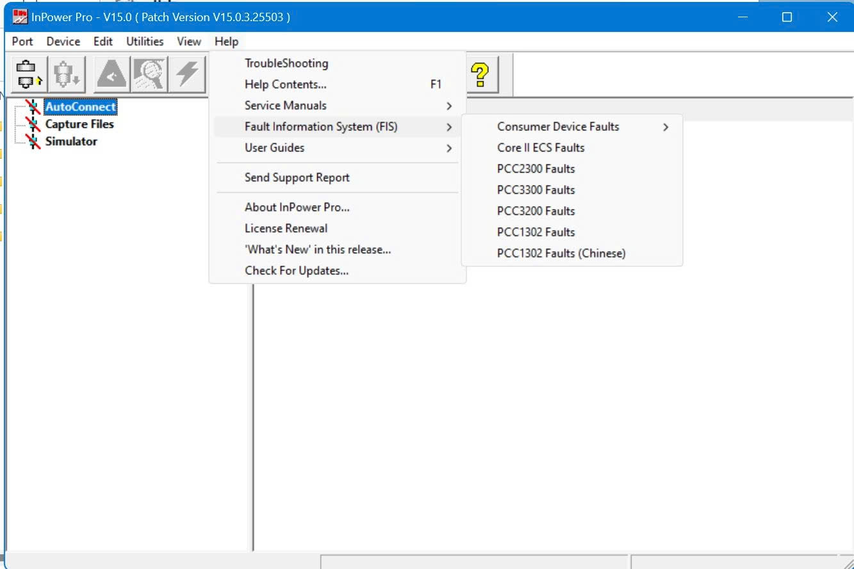Open PCC3300 Faults

pos(571,190)
